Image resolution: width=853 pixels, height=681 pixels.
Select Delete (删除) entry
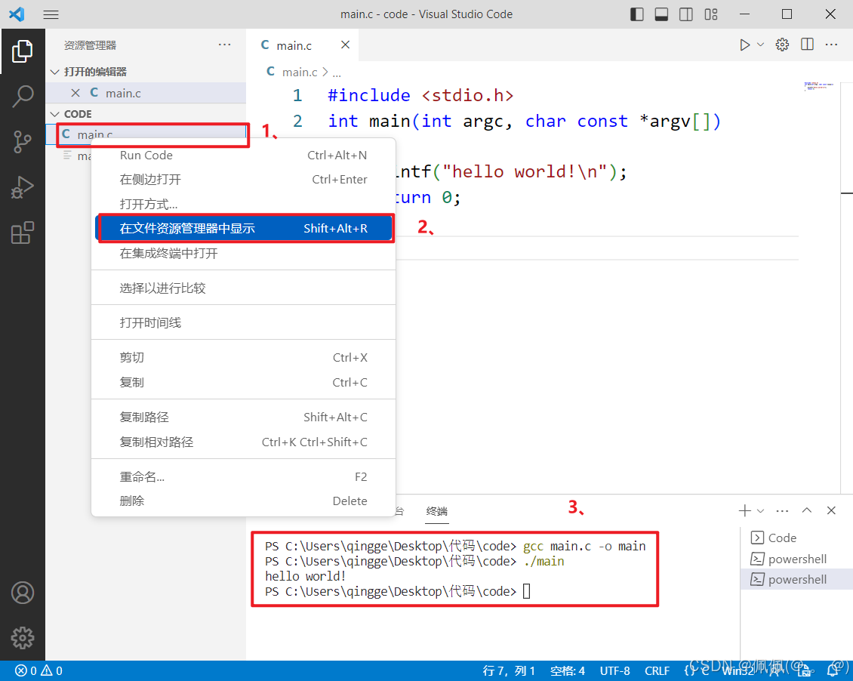(243, 501)
